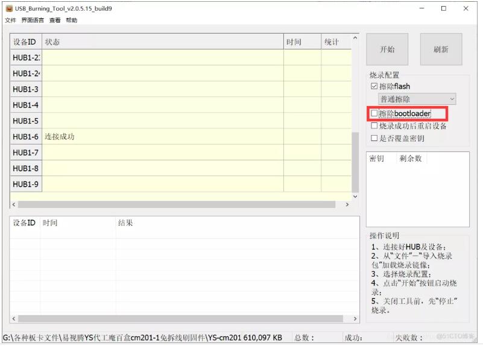Click the result log horizontal scrollbar
The image size is (483, 346).
pyautogui.click(x=181, y=318)
